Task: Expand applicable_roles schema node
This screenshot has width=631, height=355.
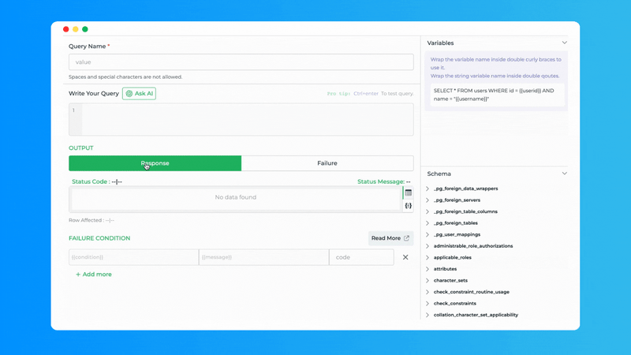Action: pyautogui.click(x=428, y=257)
